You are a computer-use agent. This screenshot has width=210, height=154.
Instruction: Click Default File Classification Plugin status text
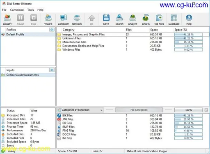pos(147,151)
